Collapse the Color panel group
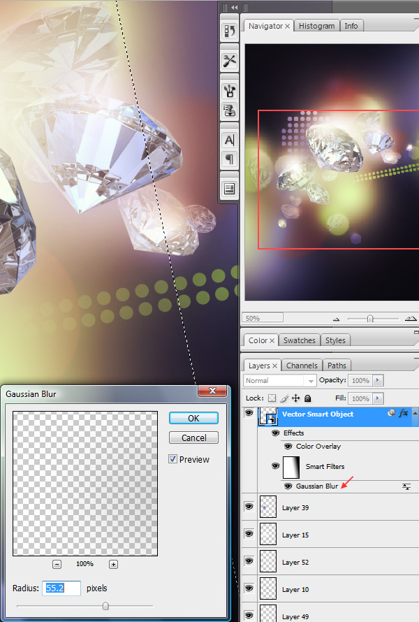The image size is (419, 622). (416, 333)
